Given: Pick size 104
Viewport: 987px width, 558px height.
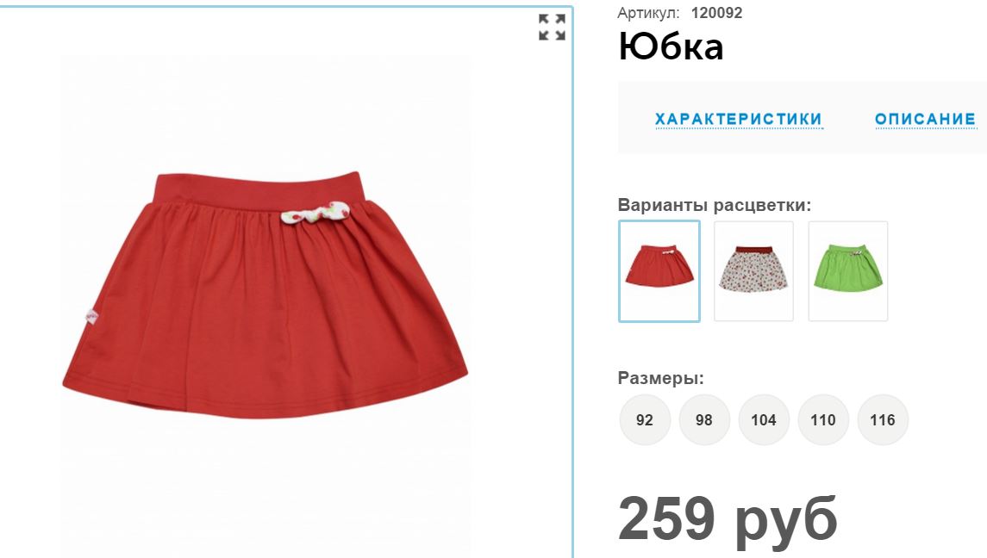Looking at the screenshot, I should pyautogui.click(x=764, y=419).
